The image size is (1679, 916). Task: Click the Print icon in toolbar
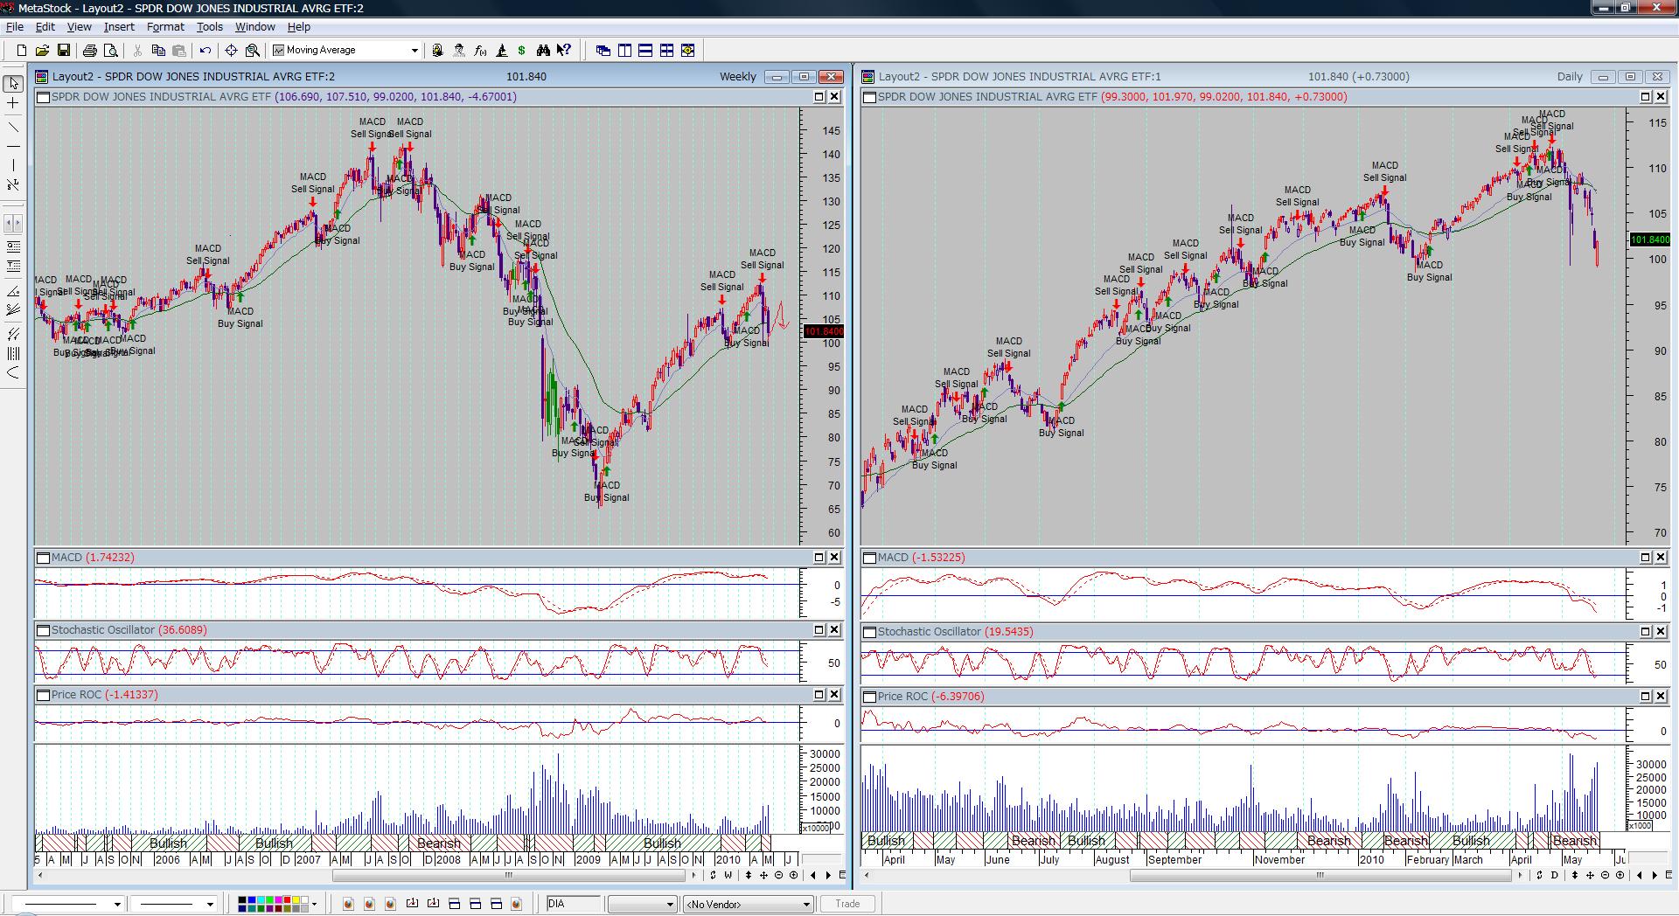click(x=90, y=51)
